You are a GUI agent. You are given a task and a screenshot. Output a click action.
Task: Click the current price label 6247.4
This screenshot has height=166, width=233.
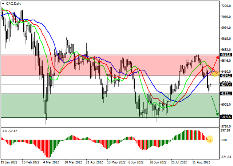tap(226, 85)
